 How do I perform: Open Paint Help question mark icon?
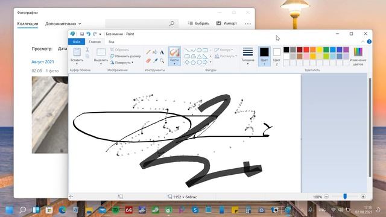pos(369,42)
